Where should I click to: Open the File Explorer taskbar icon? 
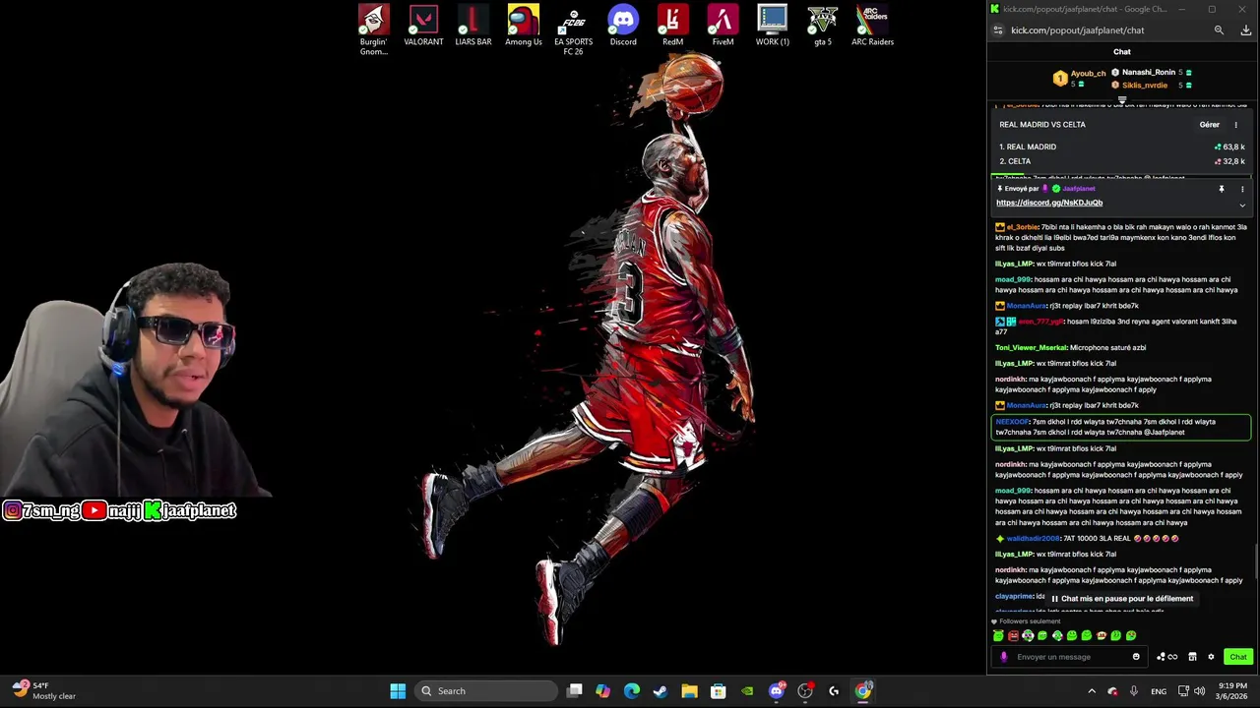[x=689, y=691]
